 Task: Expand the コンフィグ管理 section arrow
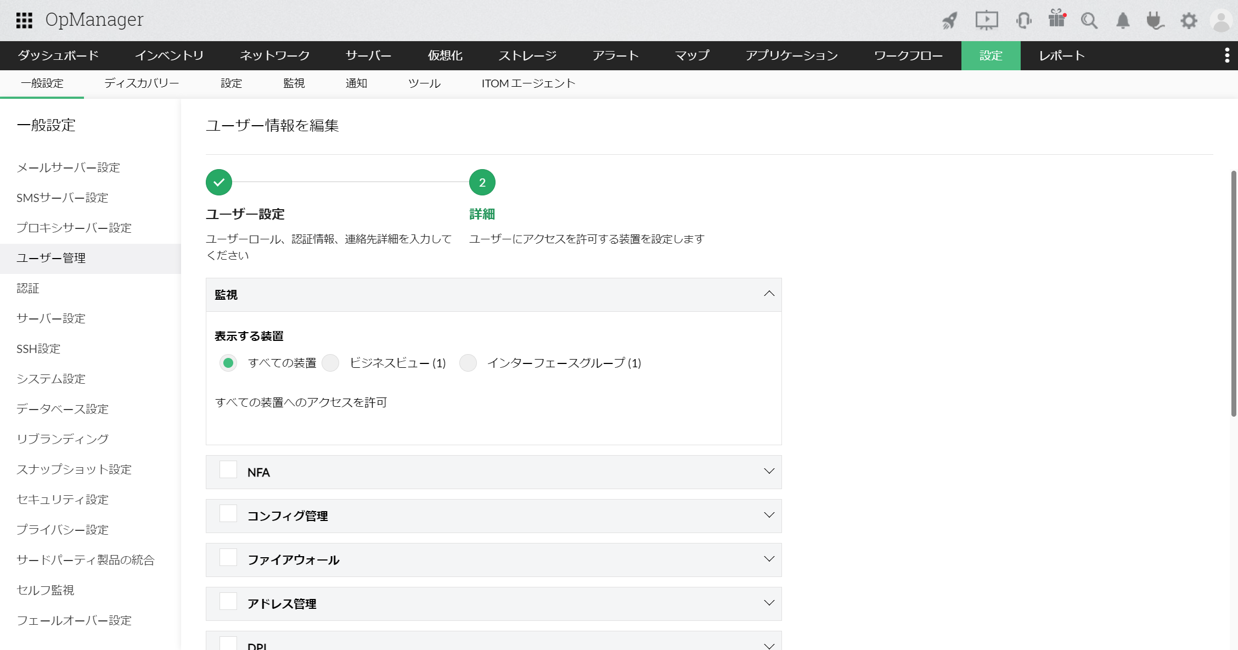coord(769,515)
